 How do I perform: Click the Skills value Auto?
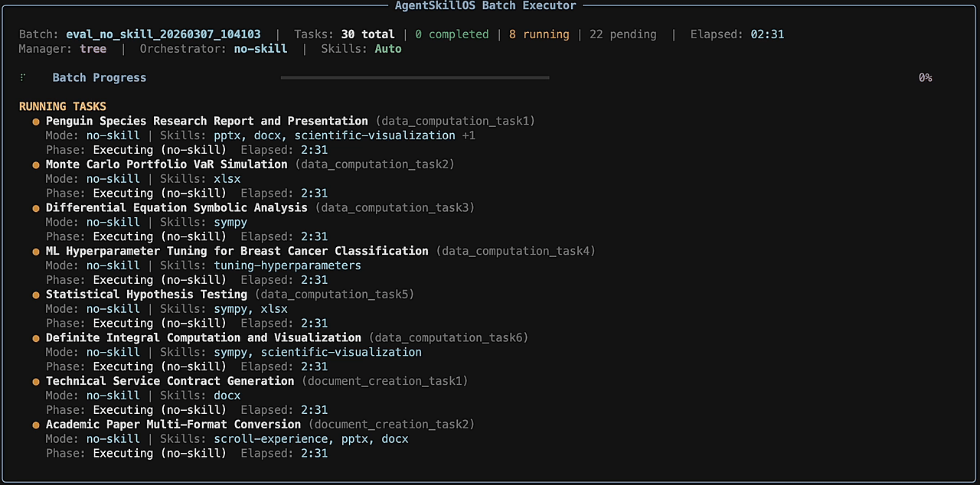[x=388, y=49]
